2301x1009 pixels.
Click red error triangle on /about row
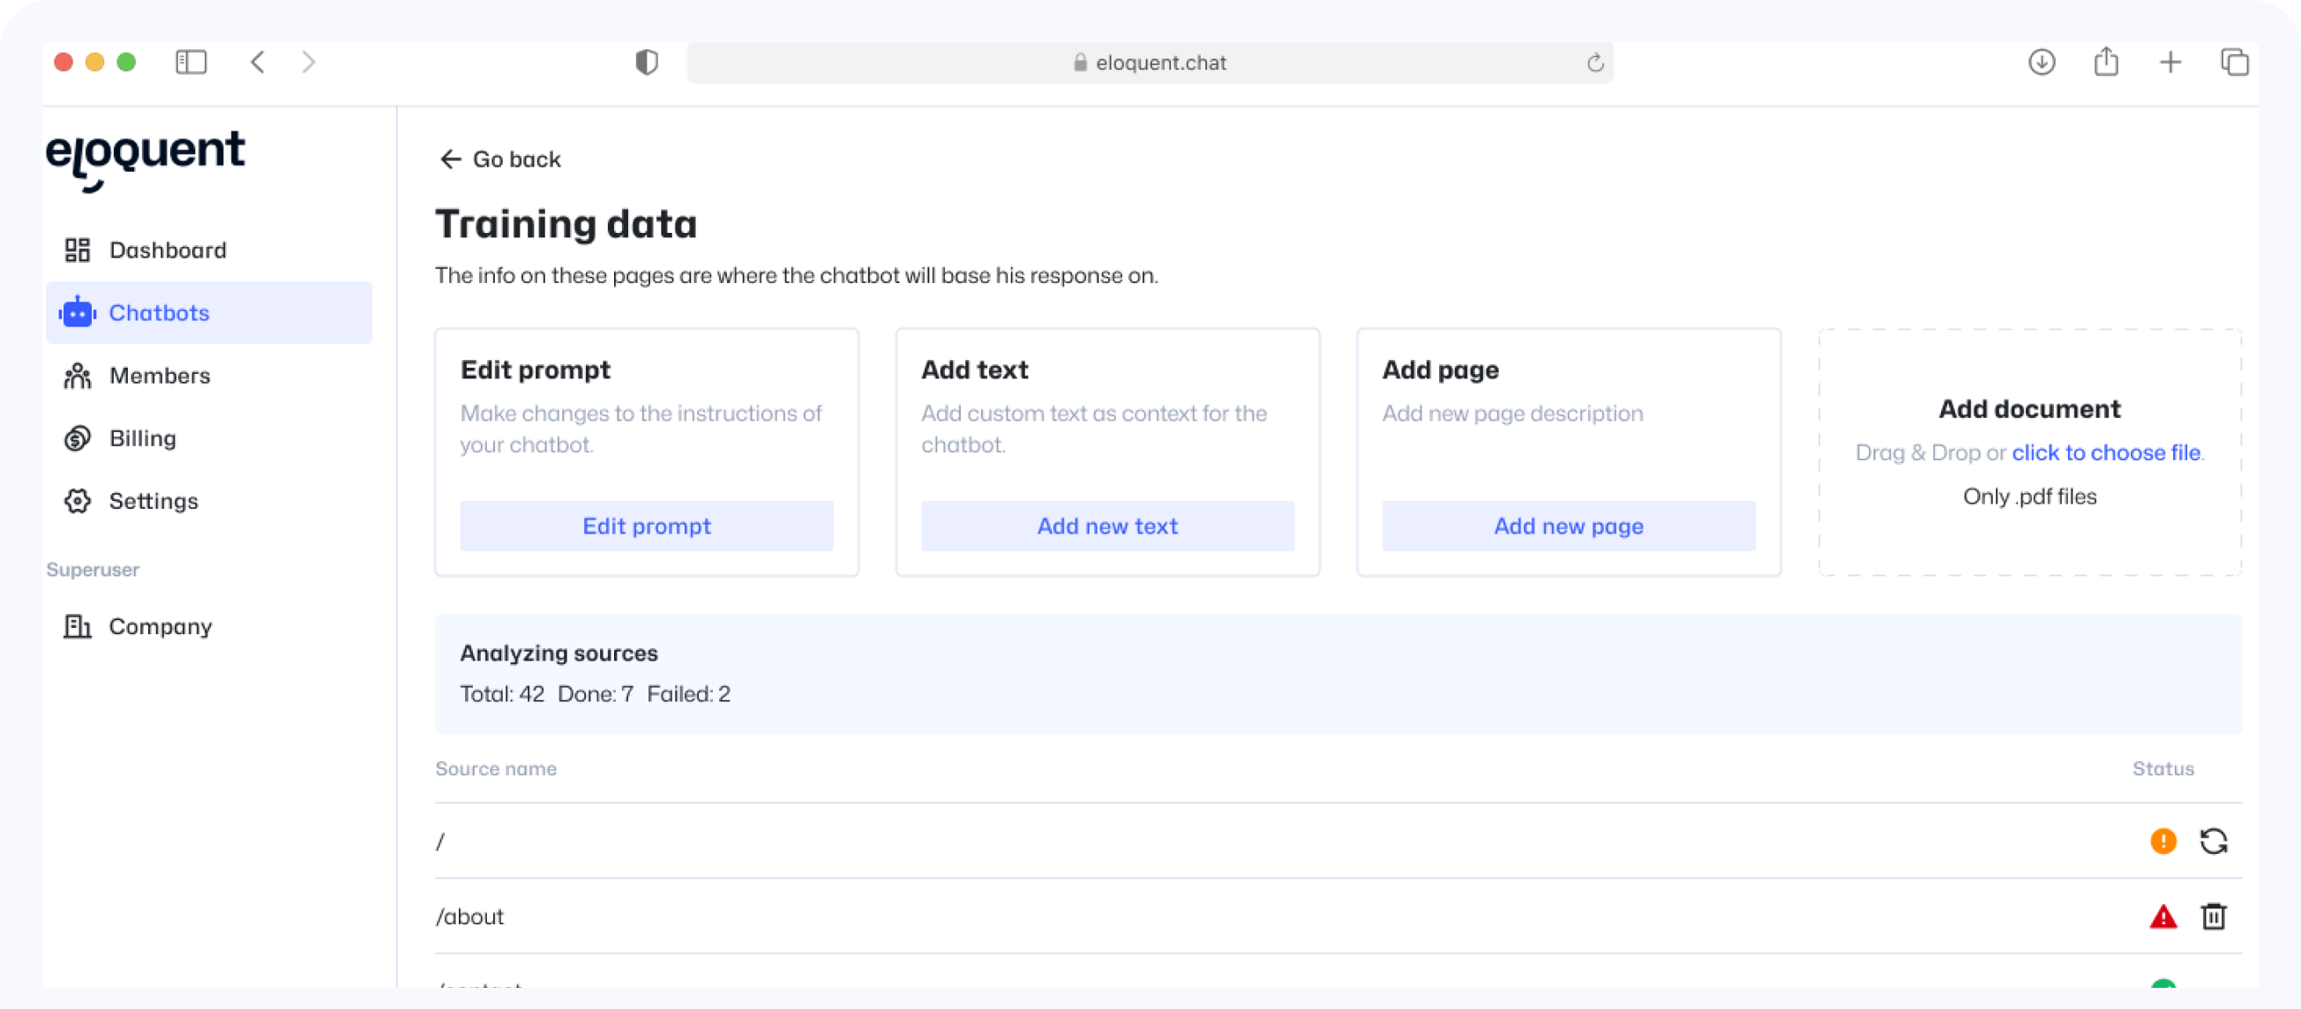point(2163,916)
